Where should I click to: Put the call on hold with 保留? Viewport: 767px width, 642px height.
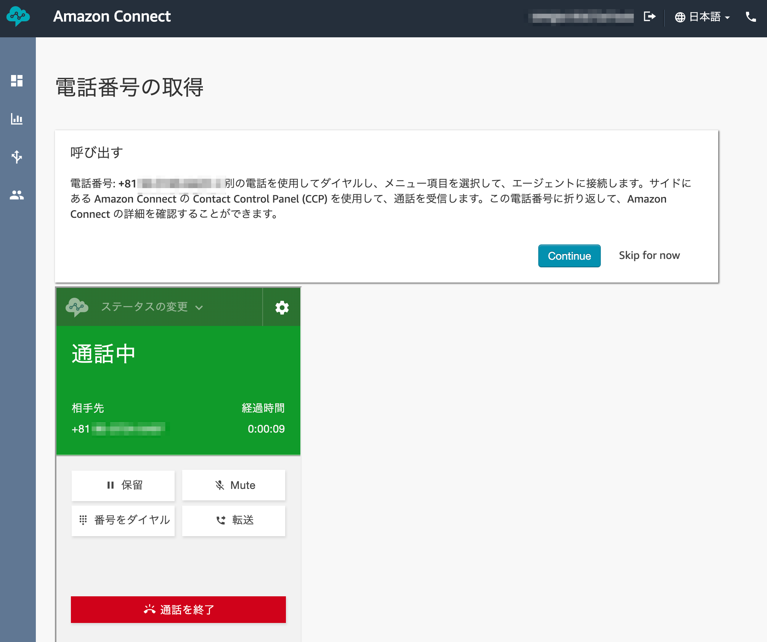pos(123,485)
